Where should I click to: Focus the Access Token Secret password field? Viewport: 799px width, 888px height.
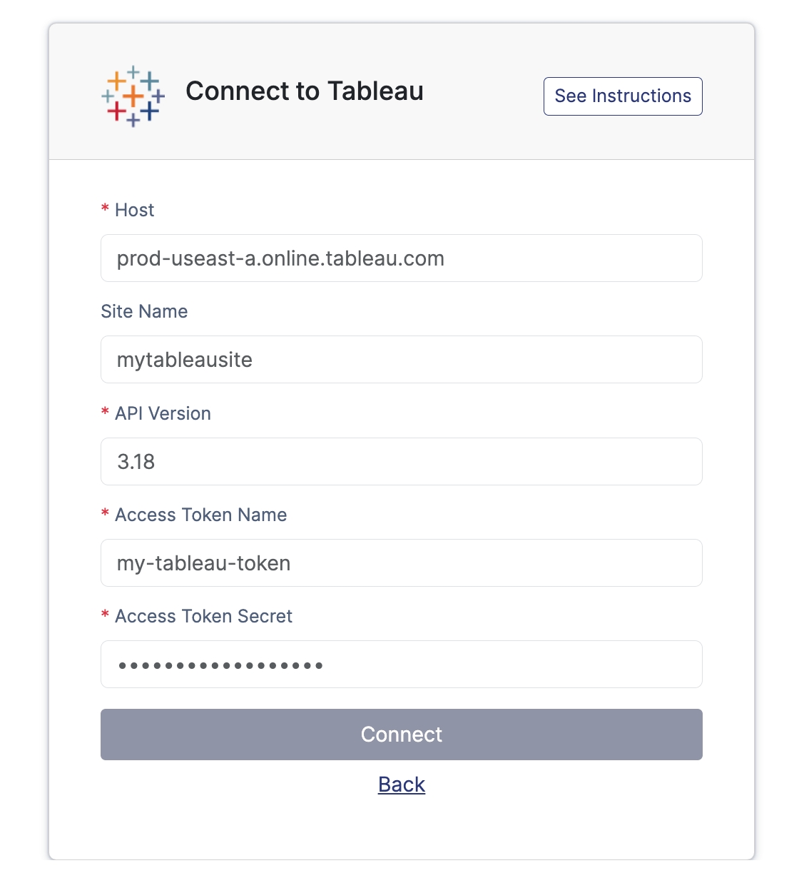coord(401,665)
